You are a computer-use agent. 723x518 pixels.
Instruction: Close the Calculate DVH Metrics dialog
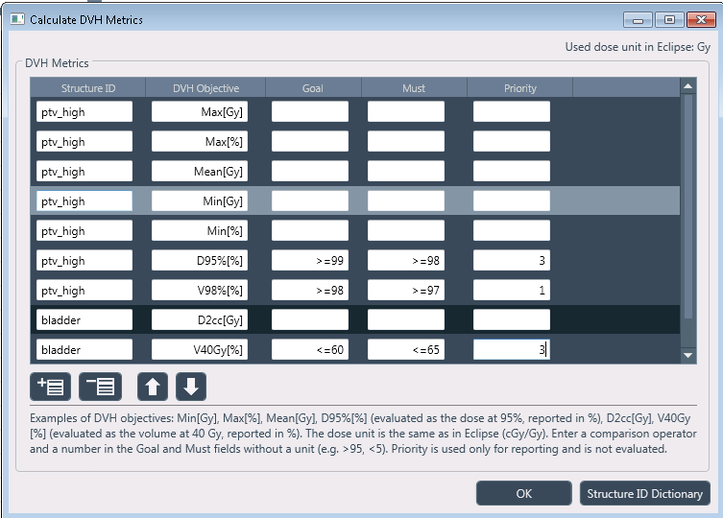[x=701, y=20]
